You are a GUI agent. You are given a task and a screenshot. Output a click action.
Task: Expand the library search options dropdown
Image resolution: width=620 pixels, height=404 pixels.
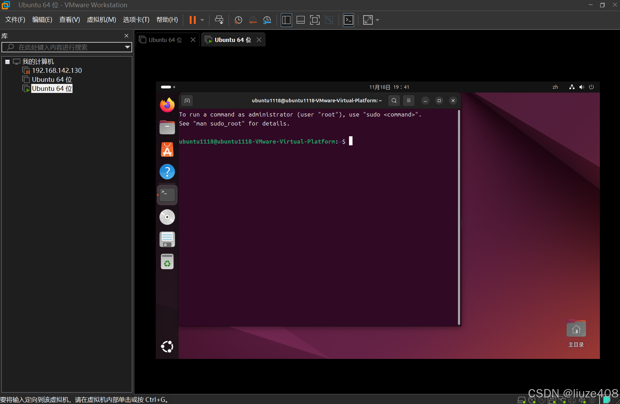click(127, 47)
